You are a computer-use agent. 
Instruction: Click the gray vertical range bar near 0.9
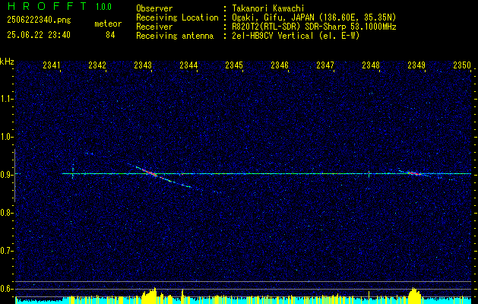(x=14, y=176)
